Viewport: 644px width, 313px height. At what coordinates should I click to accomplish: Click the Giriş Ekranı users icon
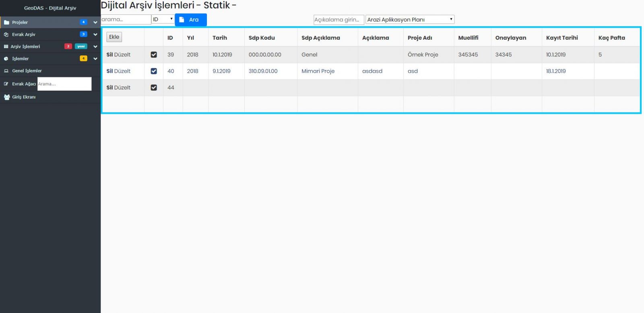point(7,97)
